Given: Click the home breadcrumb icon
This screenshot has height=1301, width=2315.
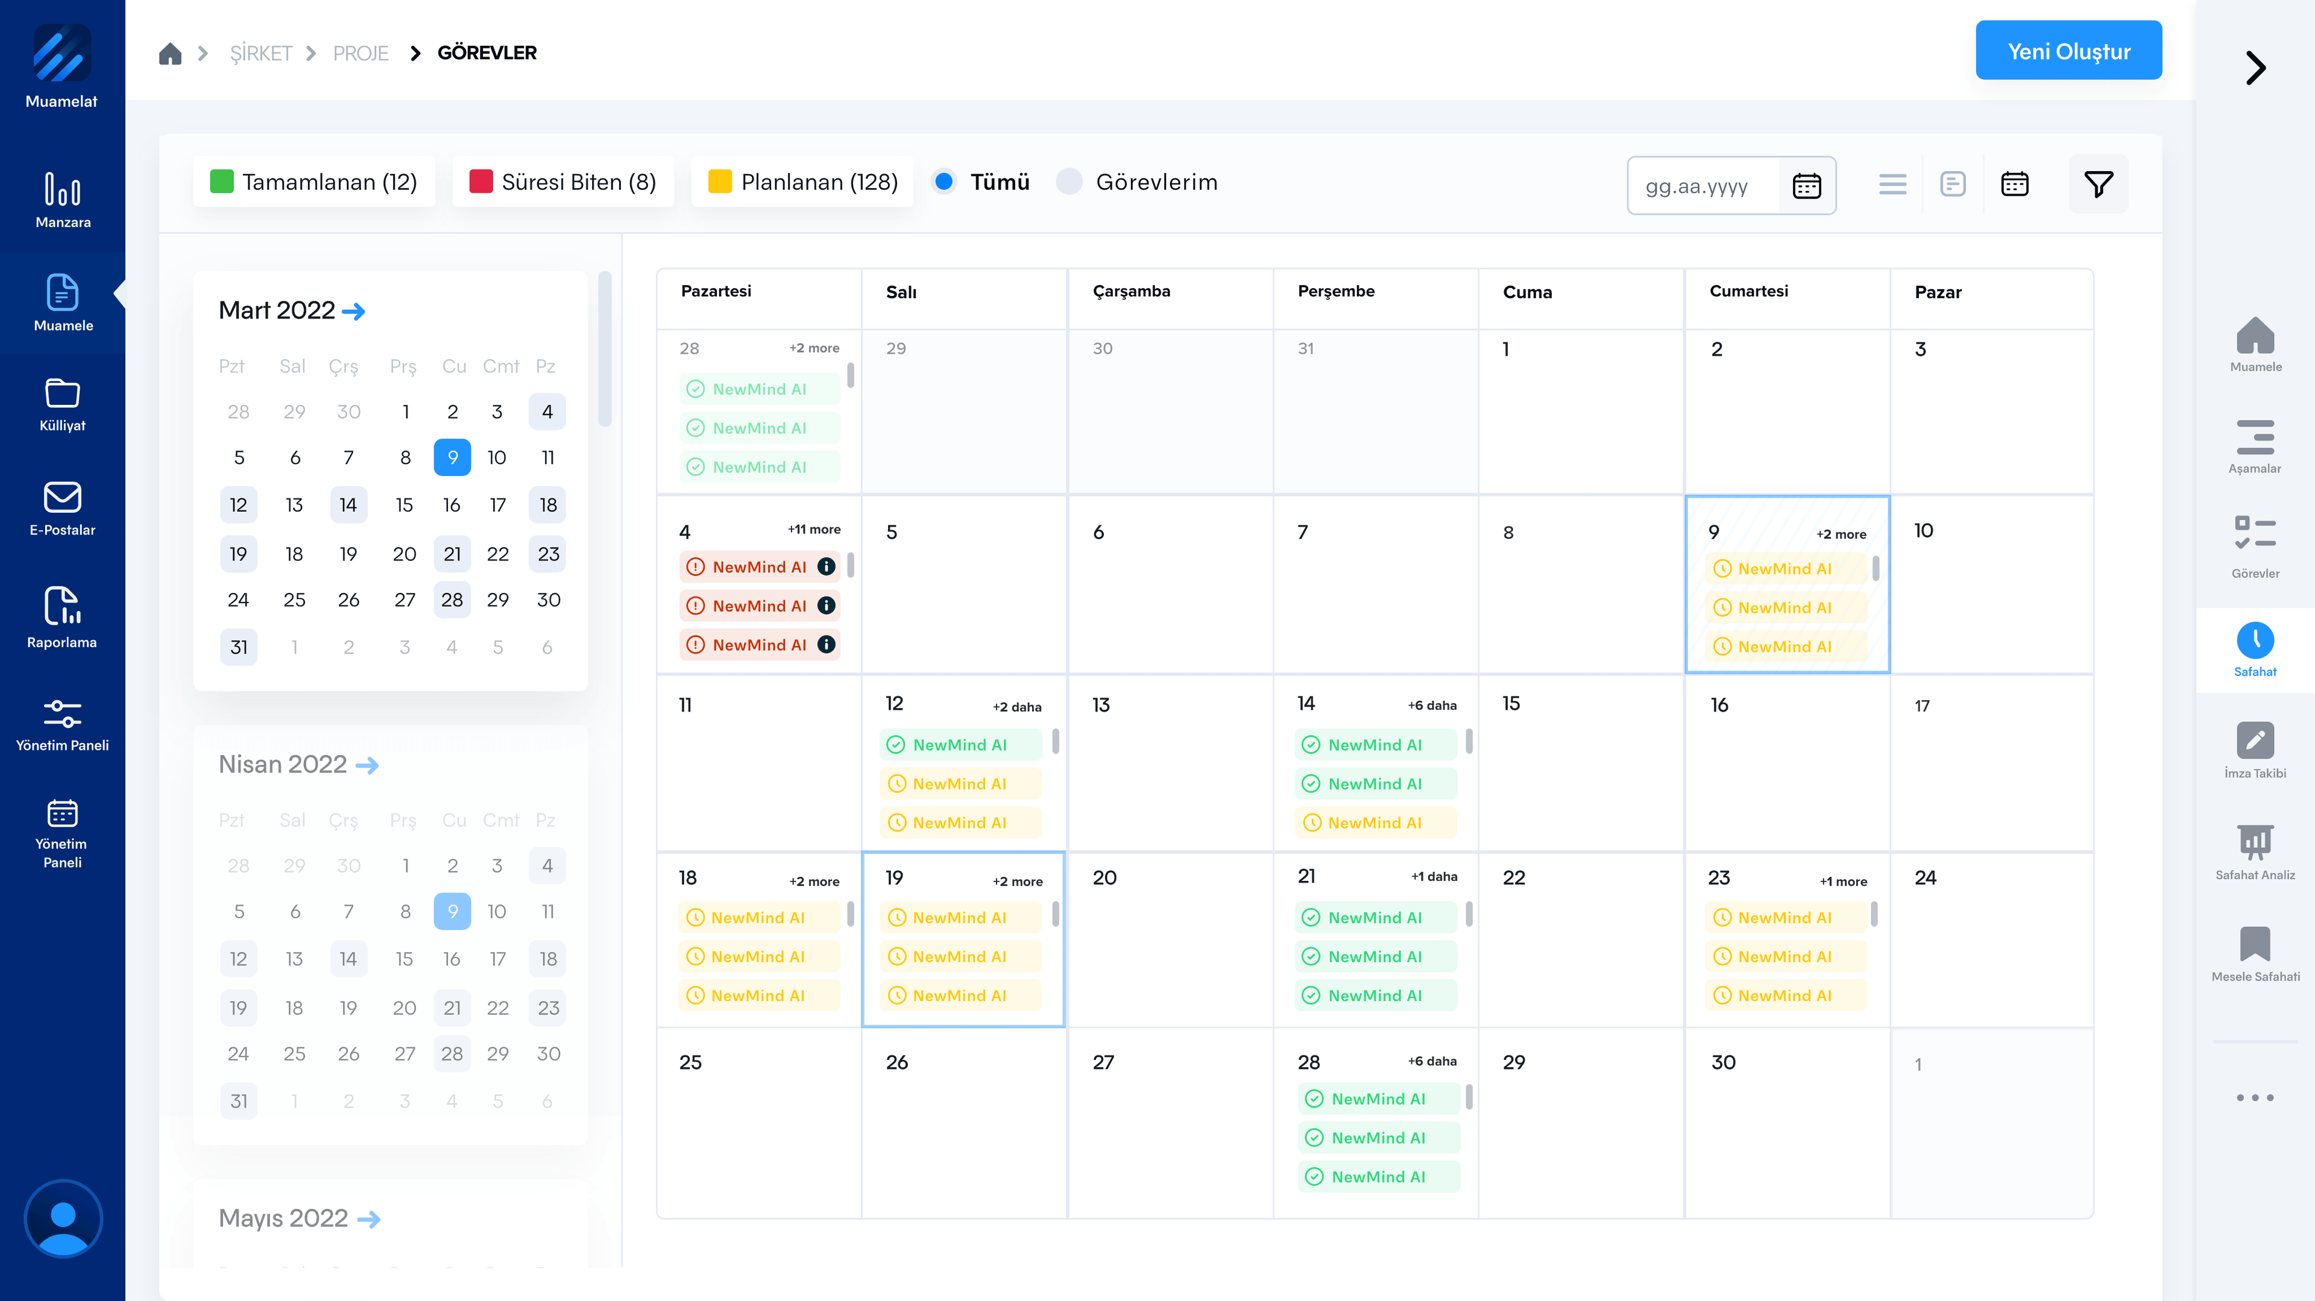Looking at the screenshot, I should click(170, 53).
